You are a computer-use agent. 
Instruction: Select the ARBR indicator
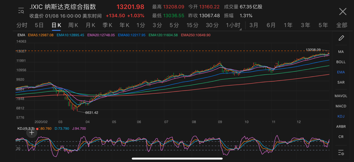[x=341, y=127]
